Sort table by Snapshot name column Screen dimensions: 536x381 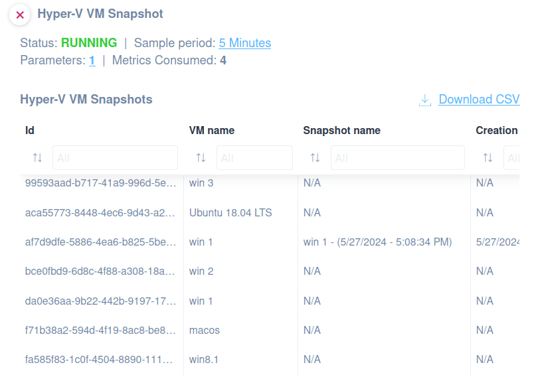315,158
